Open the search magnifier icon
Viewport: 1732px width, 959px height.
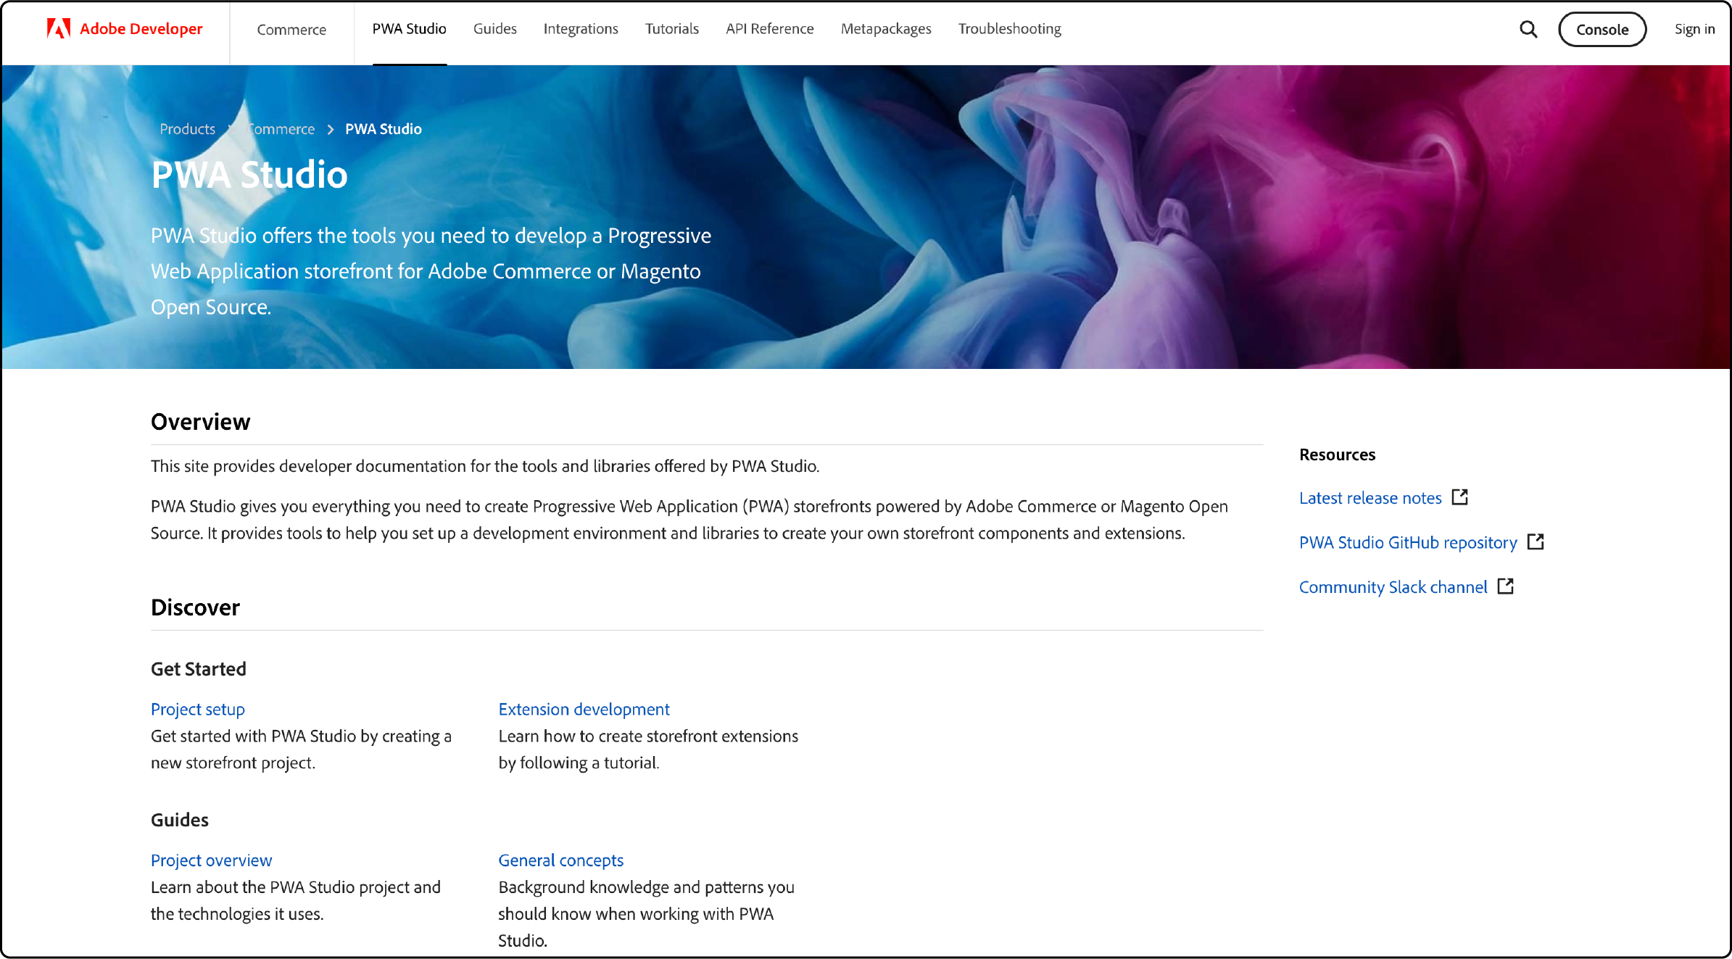1528,29
